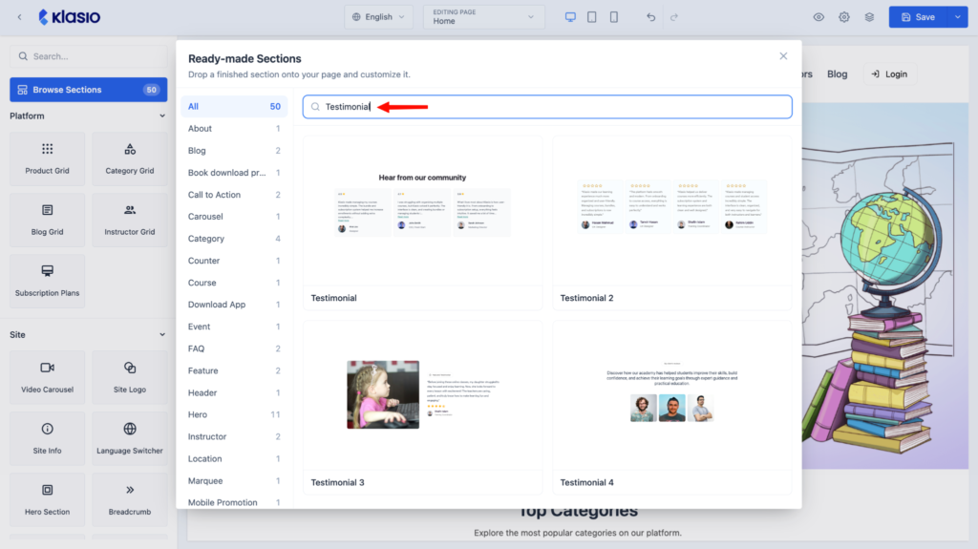Add the Blog Grid block
978x549 pixels.
point(48,220)
